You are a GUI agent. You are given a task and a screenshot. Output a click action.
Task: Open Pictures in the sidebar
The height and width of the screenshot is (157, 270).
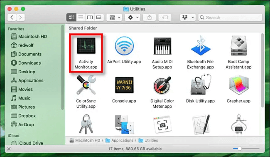[x=23, y=107]
